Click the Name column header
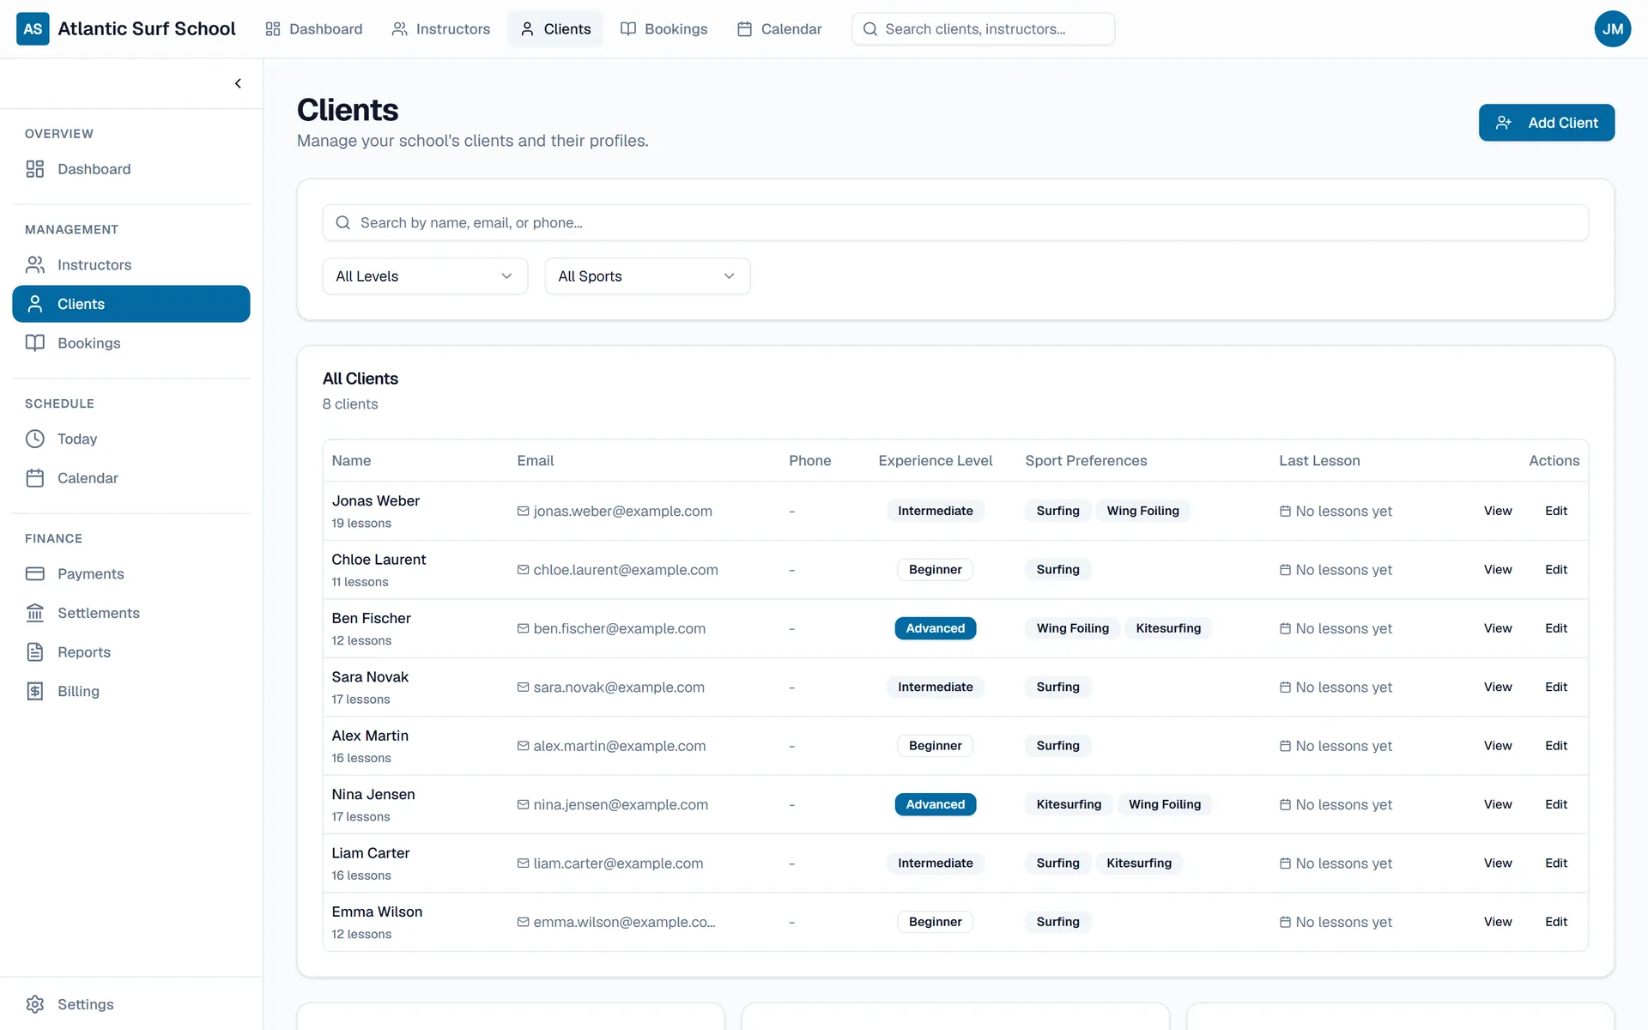 pyautogui.click(x=351, y=461)
